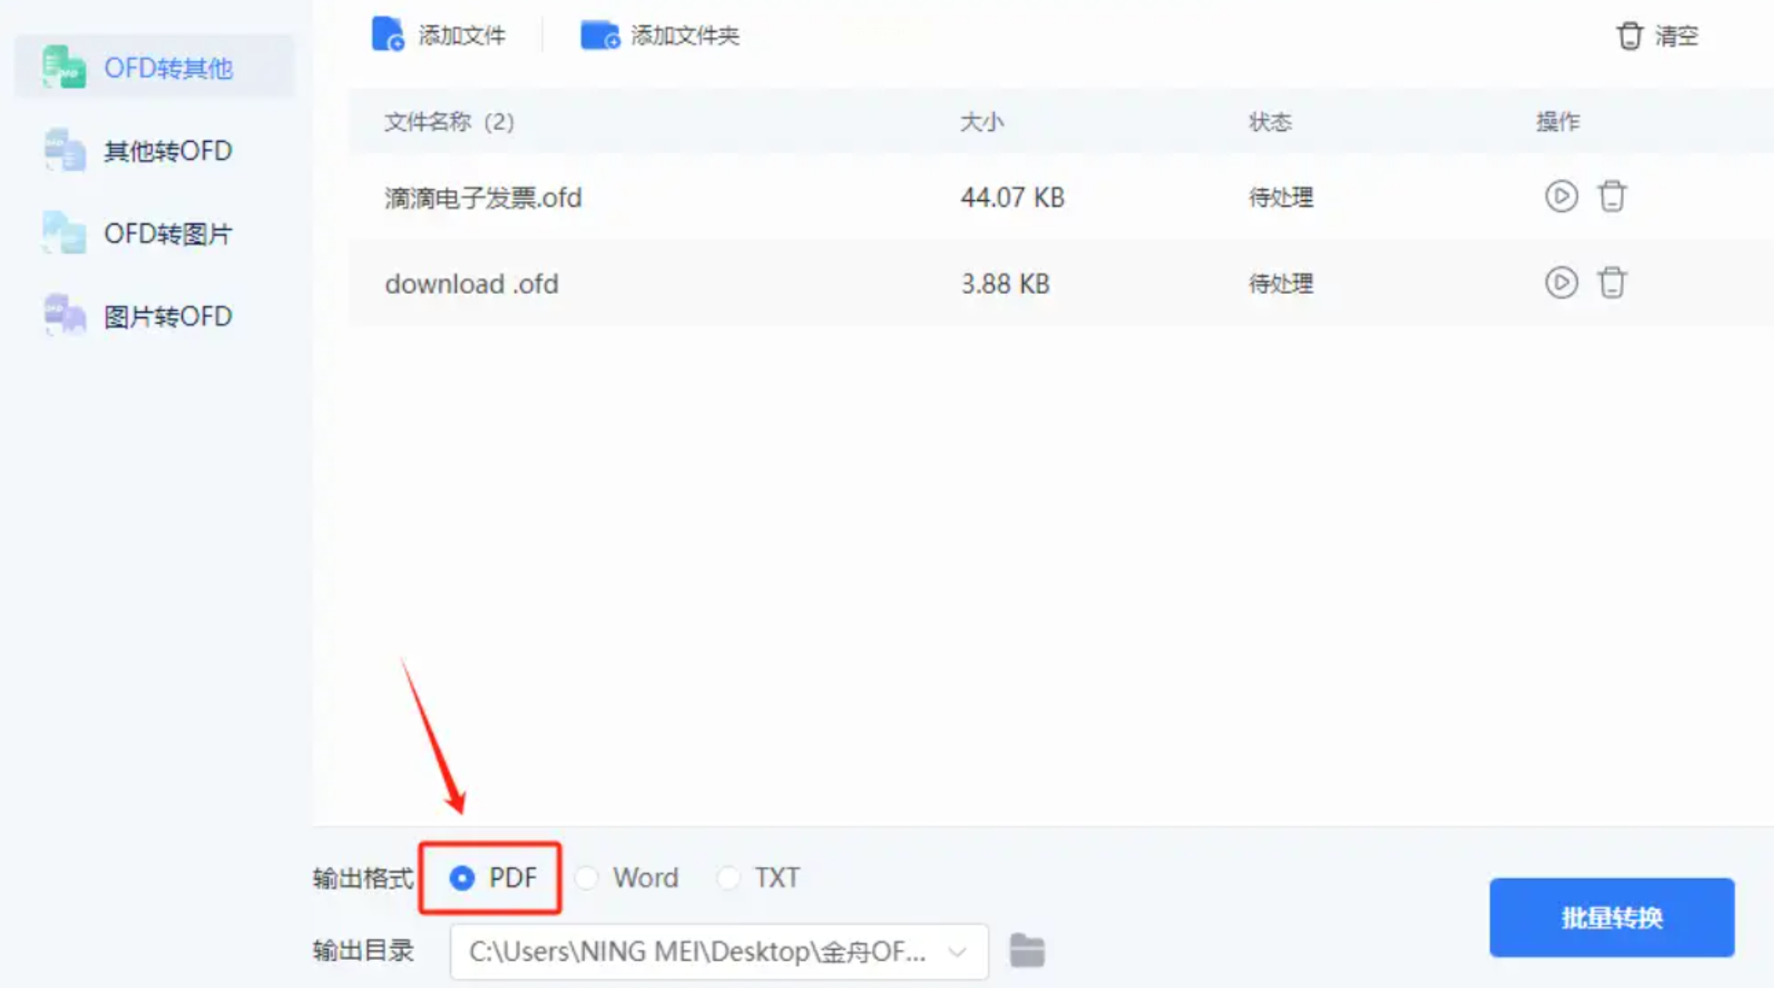The width and height of the screenshot is (1774, 988).
Task: Select the Word output format
Action: click(x=588, y=878)
